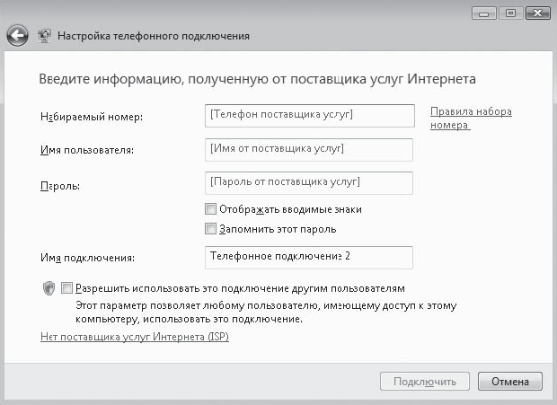Tick the 'Запомнить этот пароль' checkbox
557x405 pixels.
point(210,229)
